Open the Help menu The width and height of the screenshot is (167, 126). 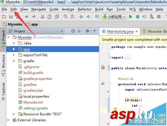point(159,9)
